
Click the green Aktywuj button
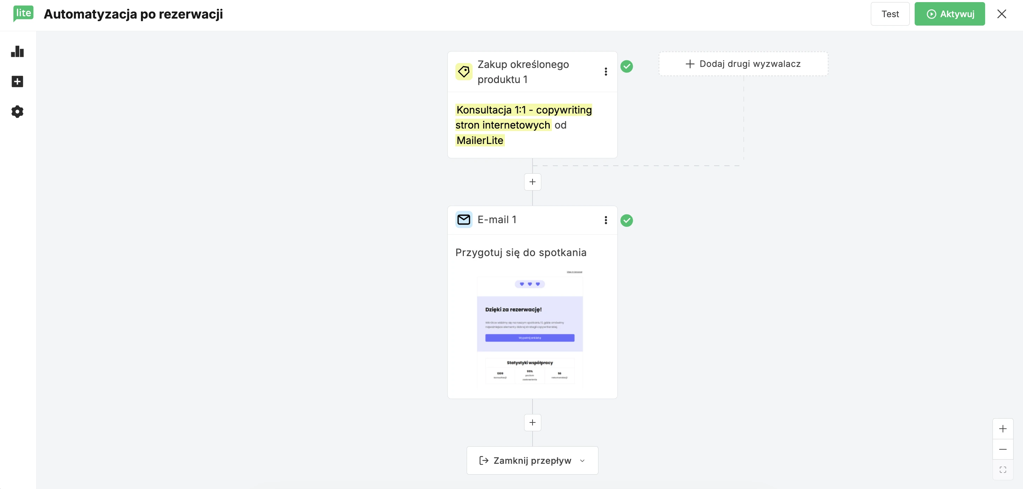pyautogui.click(x=949, y=14)
